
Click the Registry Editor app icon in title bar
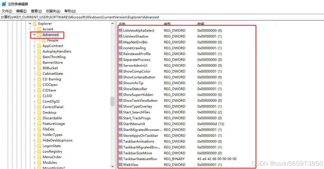coord(4,4)
